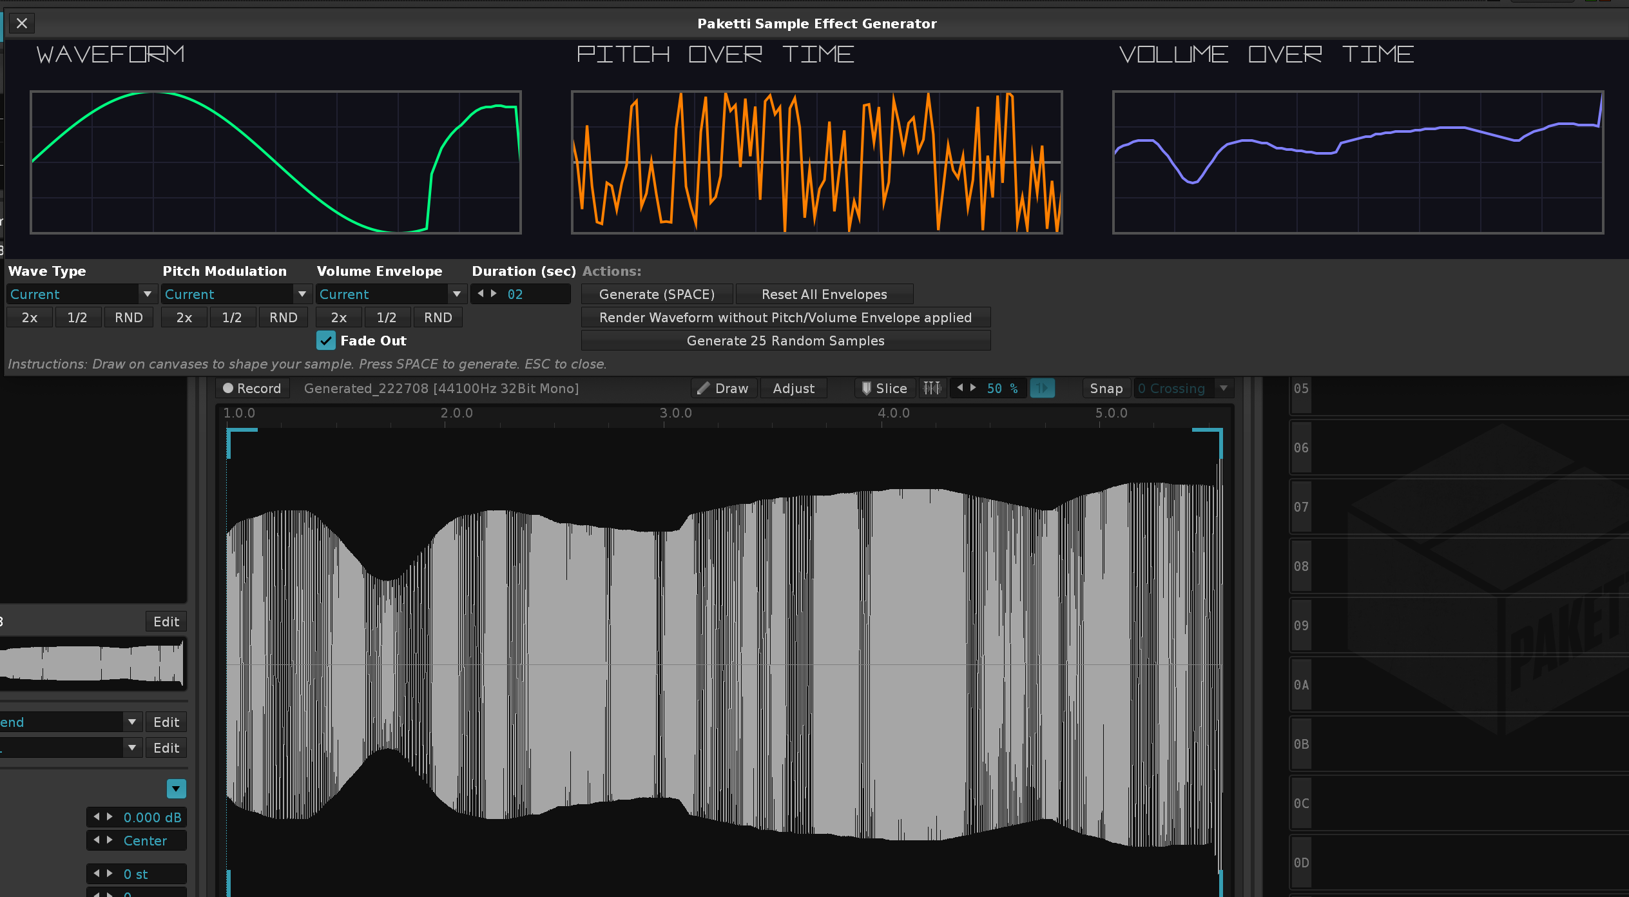Click the blue collapse arrow in left panel

click(176, 789)
